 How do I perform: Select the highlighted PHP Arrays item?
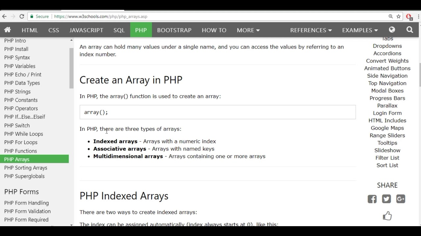coord(34,159)
